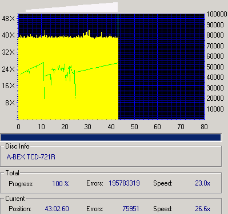Click the current position value 43:02.60
This screenshot has width=228, height=214.
tap(57, 209)
